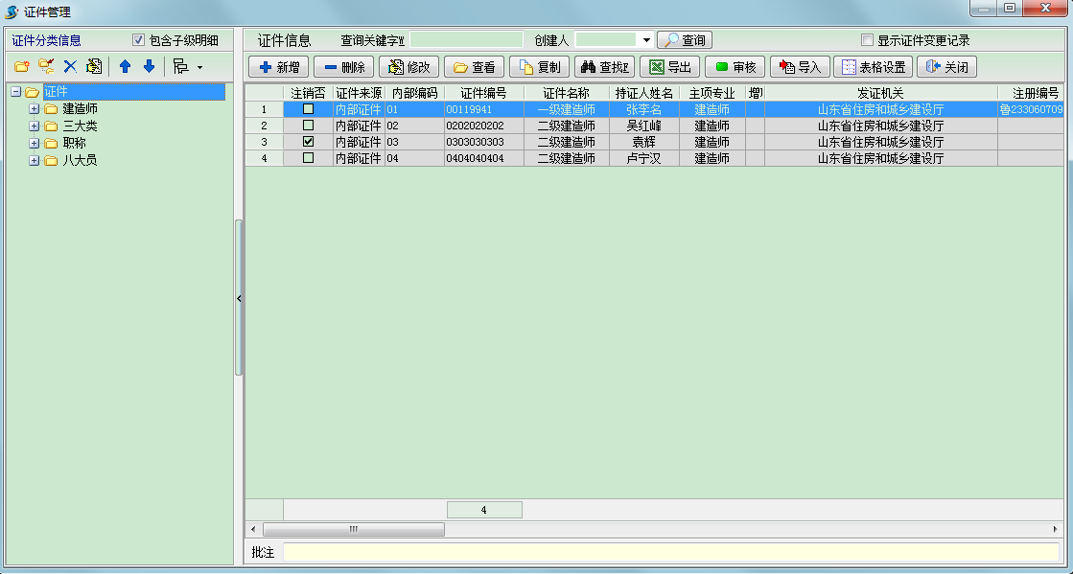Open the tree layout dropdown arrow
1073x574 pixels.
tap(198, 65)
